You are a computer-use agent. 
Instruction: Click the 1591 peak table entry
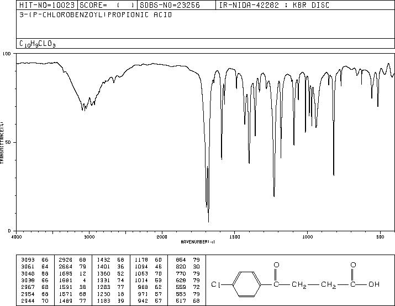(x=72, y=287)
